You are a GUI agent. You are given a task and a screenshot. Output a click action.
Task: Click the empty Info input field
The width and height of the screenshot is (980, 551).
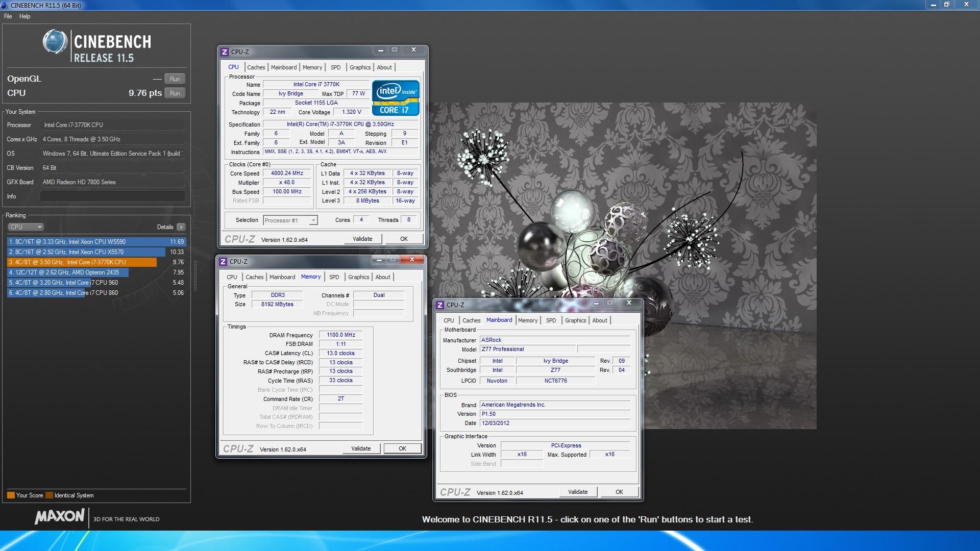point(113,196)
